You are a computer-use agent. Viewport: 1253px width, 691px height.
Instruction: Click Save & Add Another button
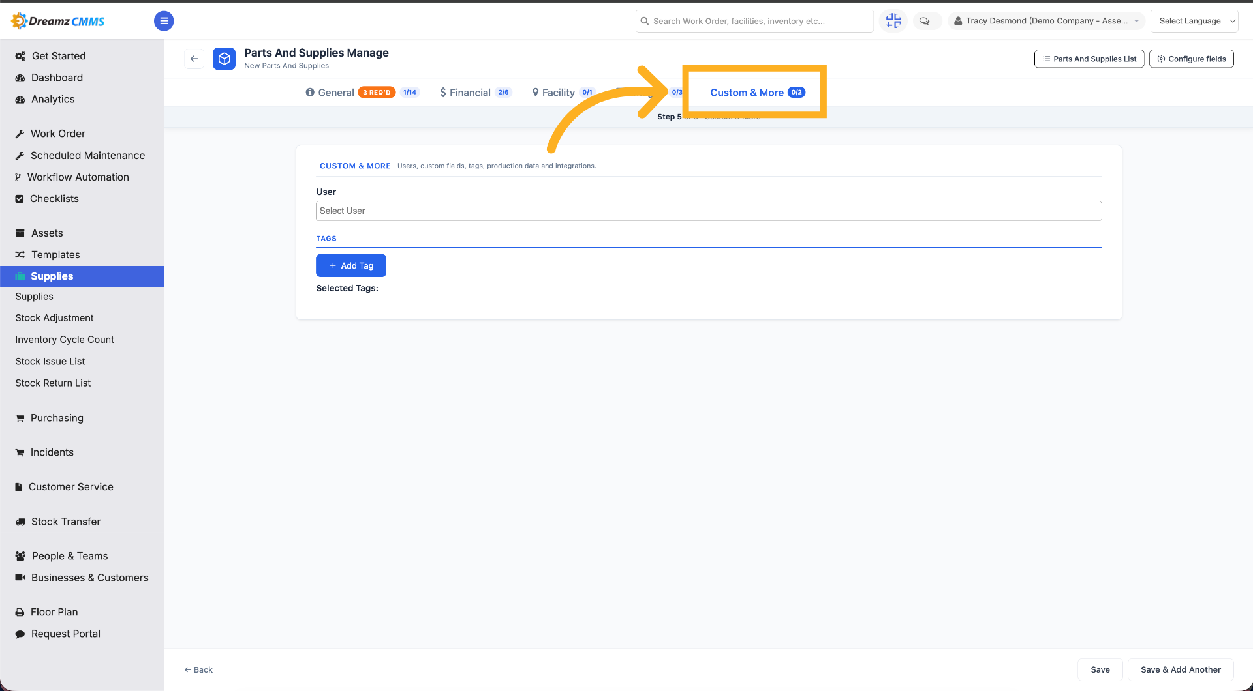pyautogui.click(x=1181, y=669)
